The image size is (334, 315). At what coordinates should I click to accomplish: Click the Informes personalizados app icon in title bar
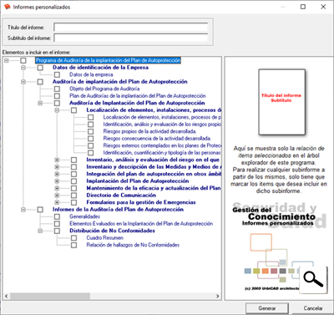tap(8, 7)
